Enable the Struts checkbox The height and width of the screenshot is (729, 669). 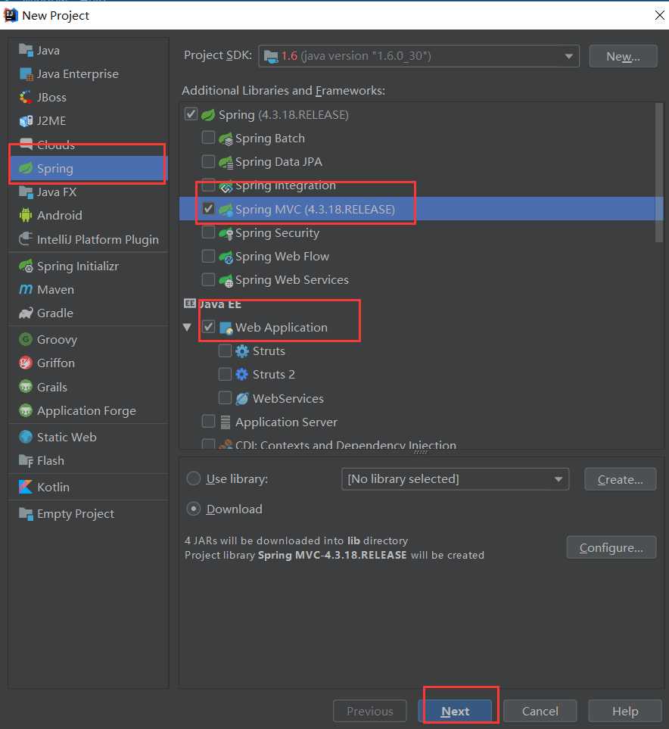coord(225,350)
